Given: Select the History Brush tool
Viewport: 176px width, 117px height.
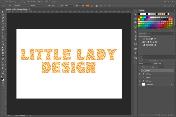Looking at the screenshot, I should coord(3,38).
